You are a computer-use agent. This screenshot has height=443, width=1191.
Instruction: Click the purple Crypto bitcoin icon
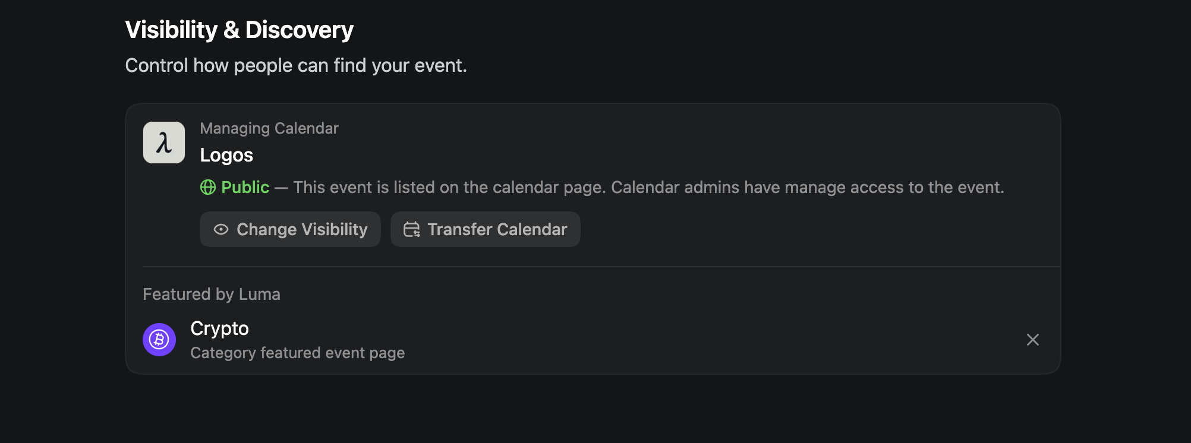pyautogui.click(x=159, y=340)
